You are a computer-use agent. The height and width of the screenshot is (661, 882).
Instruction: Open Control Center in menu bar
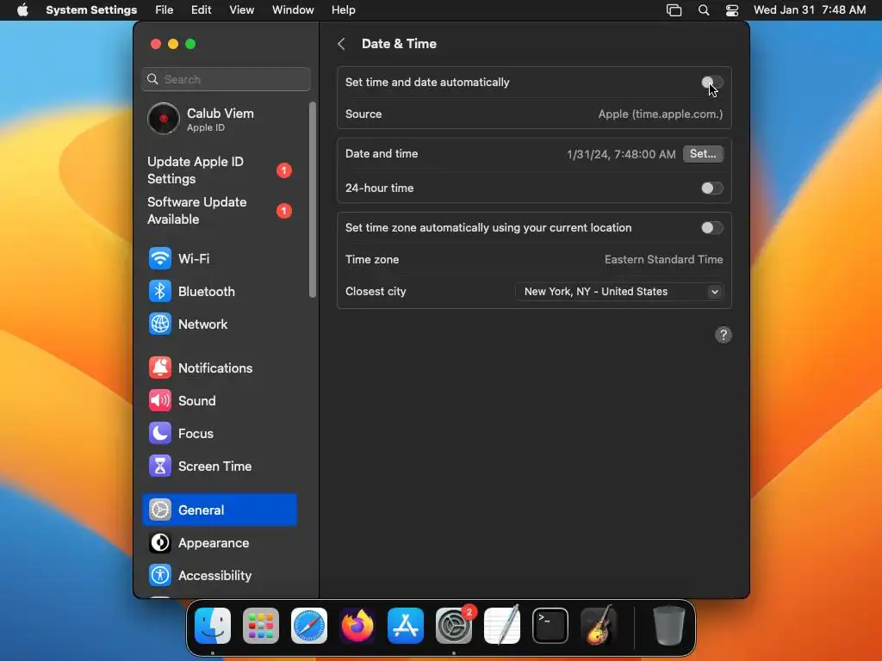click(732, 10)
